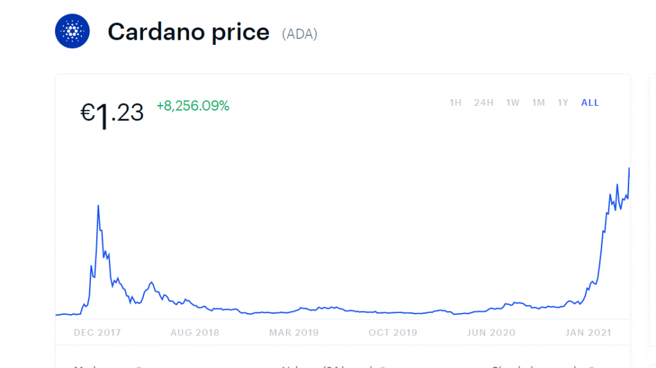656x368 pixels.
Task: Click the smaller mid-2018 secondary chart bump
Action: pyautogui.click(x=151, y=282)
